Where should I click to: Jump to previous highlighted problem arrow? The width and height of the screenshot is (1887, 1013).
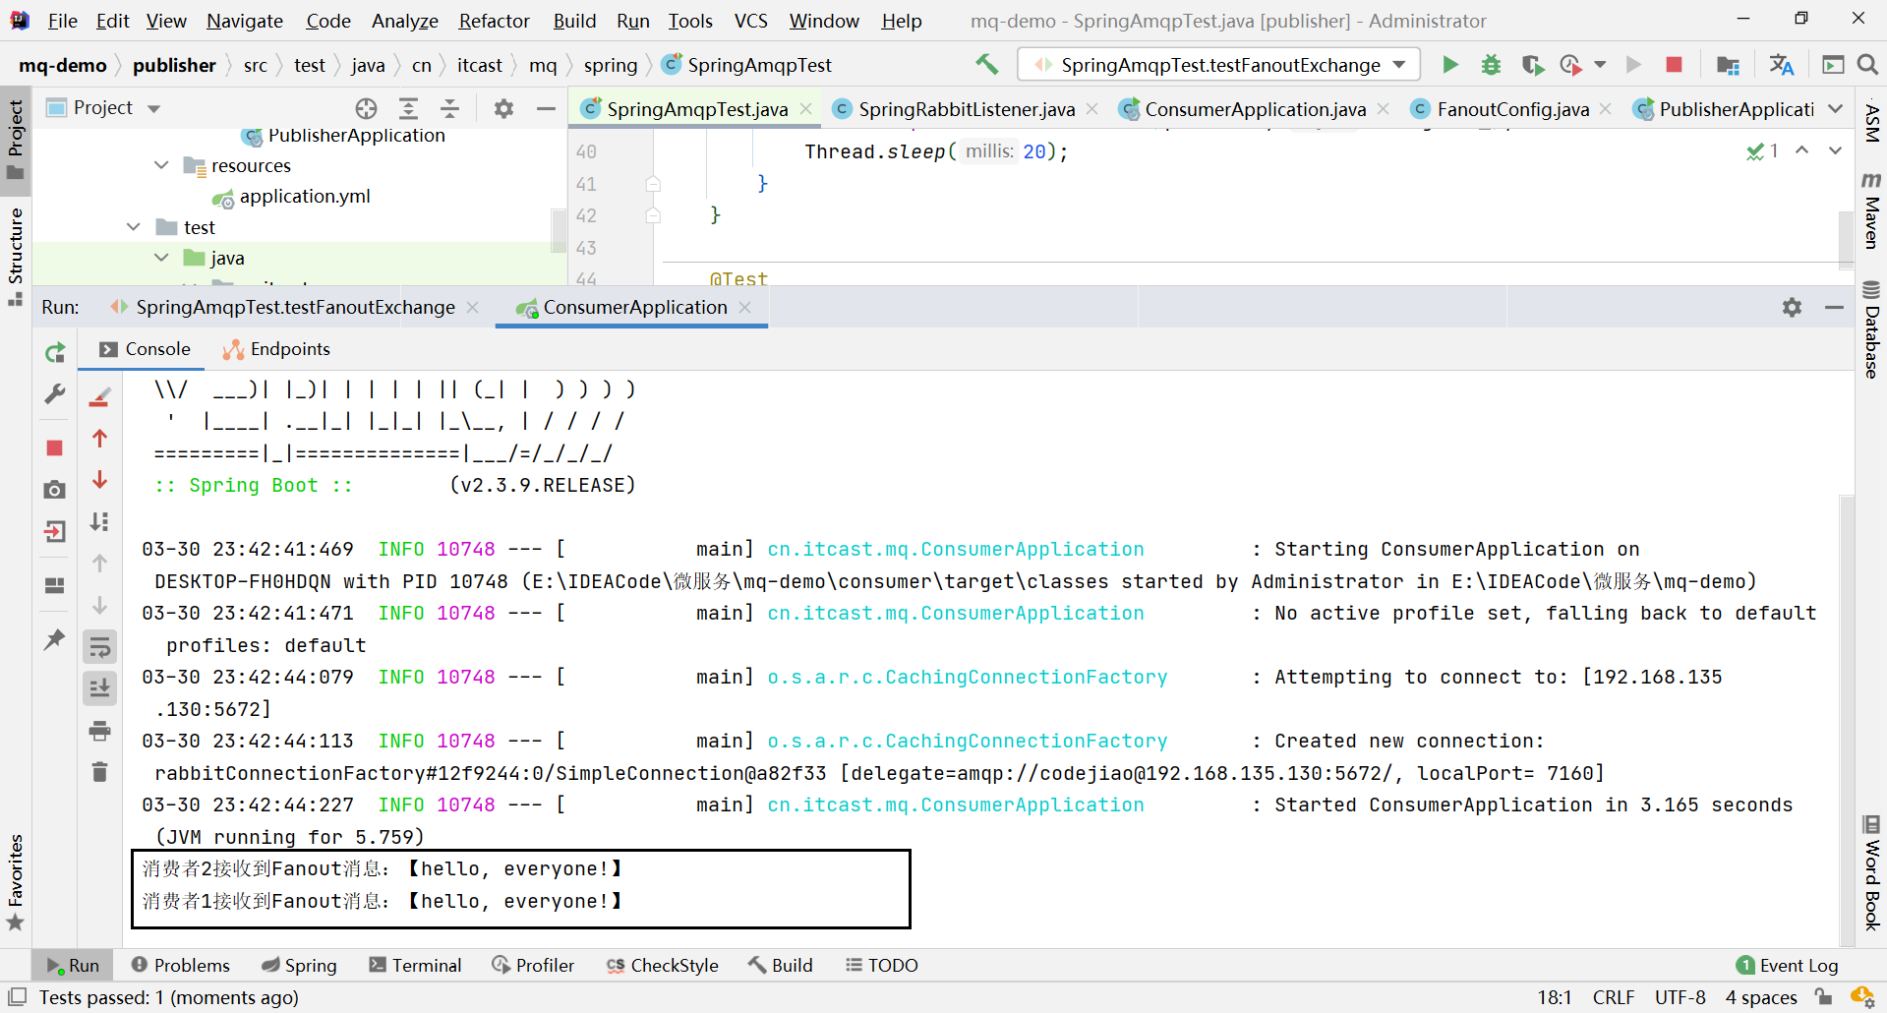1801,150
